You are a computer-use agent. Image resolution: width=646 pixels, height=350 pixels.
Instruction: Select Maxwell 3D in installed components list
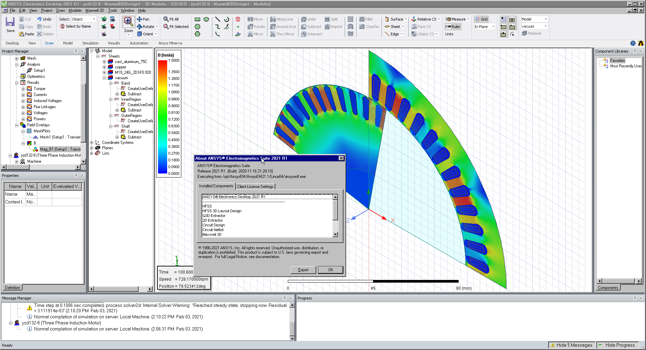pos(212,234)
